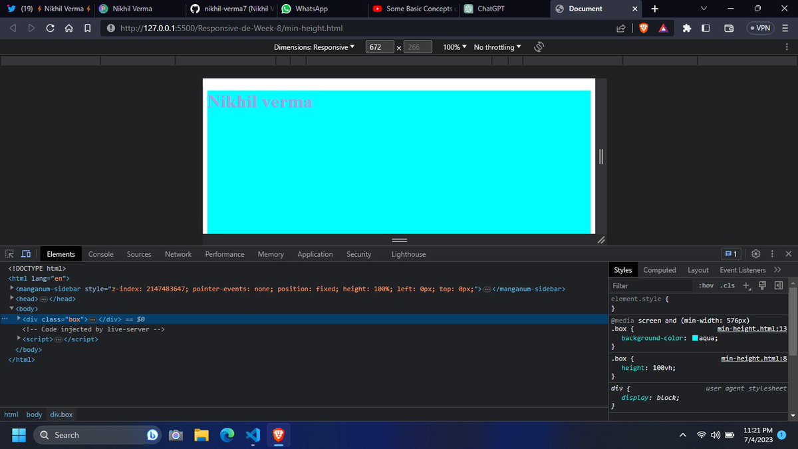Viewport: 798px width, 449px height.
Task: Open the min-height.html:8 source link
Action: (754, 359)
